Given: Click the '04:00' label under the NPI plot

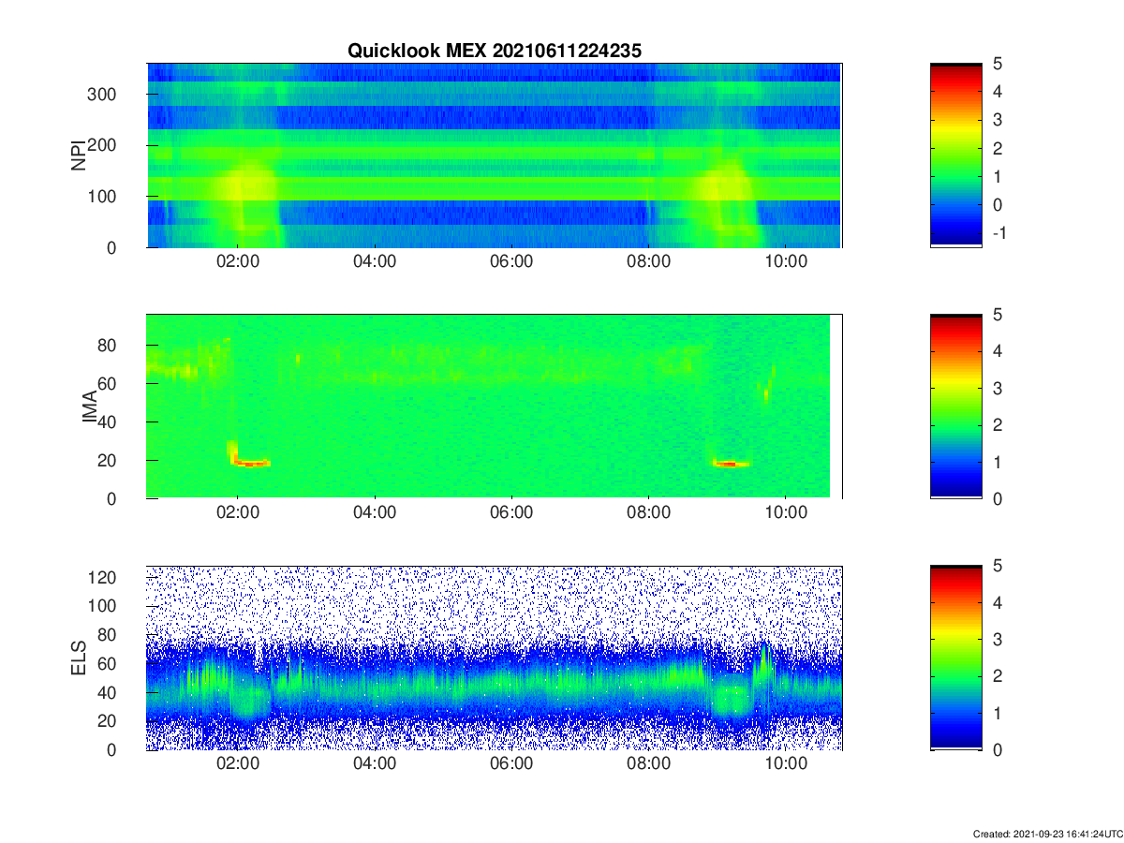Looking at the screenshot, I should click(x=375, y=262).
